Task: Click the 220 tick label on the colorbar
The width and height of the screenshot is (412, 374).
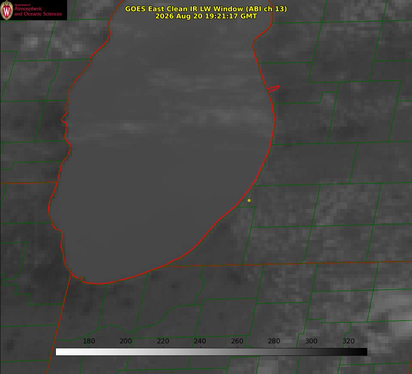Action: (x=163, y=341)
